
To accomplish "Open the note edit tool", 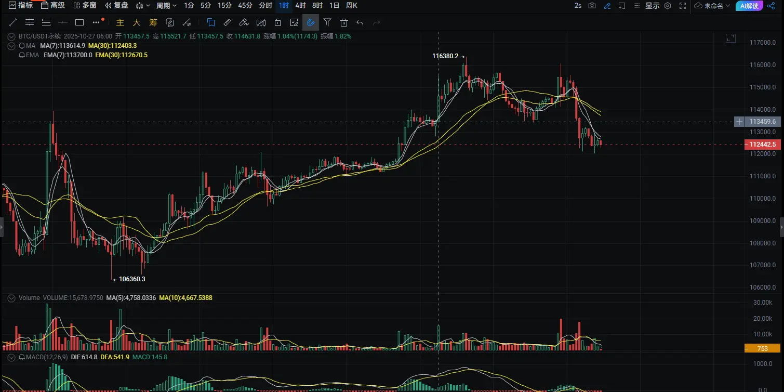I will click(x=294, y=22).
